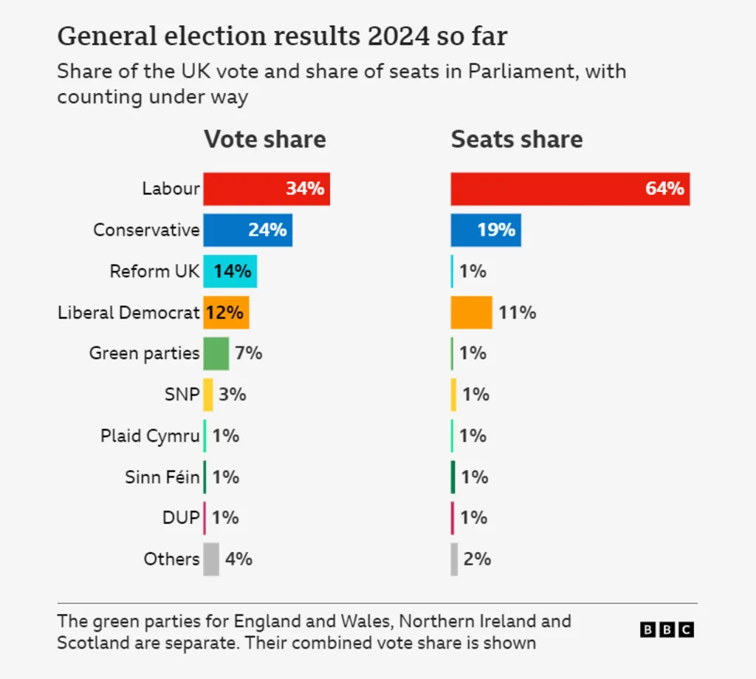Click the Reform UK party label

pos(154,271)
